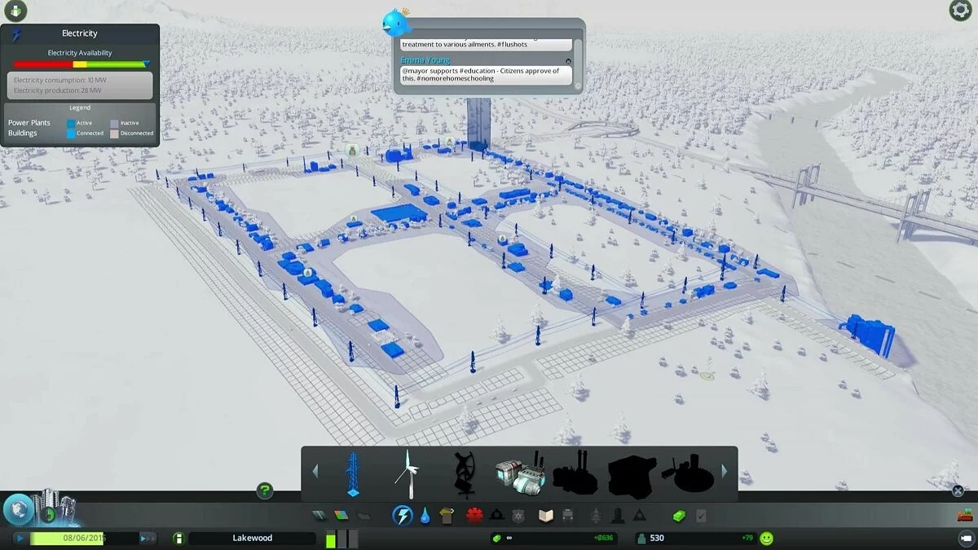The image size is (978, 550).
Task: Open the Public Transport menu
Action: tap(568, 516)
